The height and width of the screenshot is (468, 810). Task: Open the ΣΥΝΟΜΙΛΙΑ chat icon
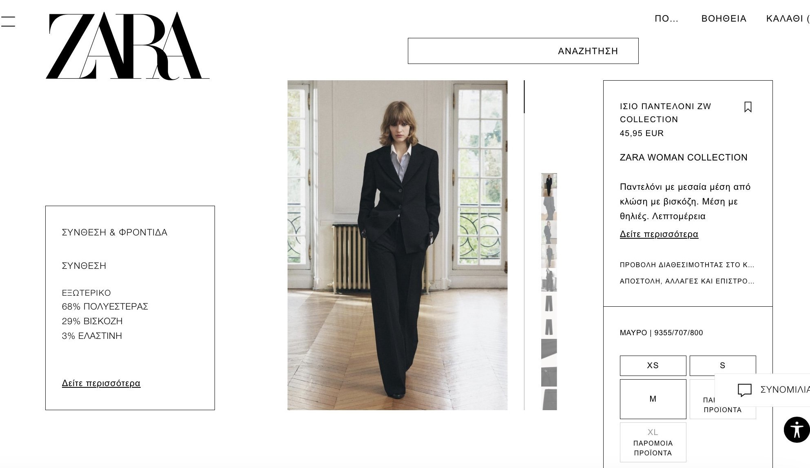click(744, 390)
